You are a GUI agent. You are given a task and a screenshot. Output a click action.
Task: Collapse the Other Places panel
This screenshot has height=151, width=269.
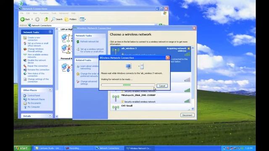50,90
